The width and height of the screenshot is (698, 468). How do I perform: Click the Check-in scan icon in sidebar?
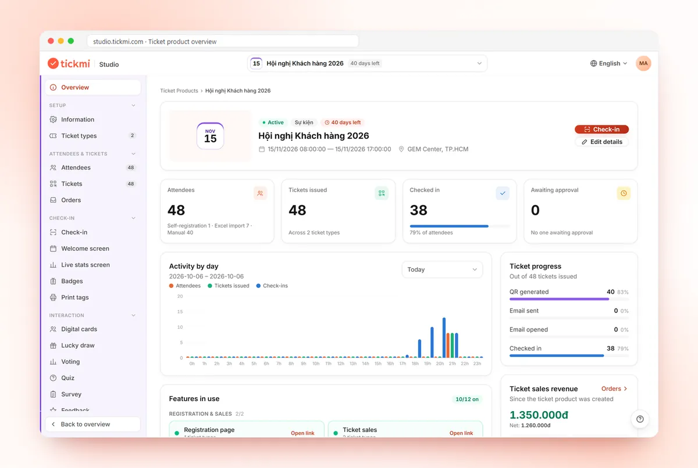(x=54, y=232)
